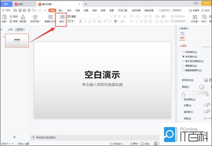Click the Reset (重置) button

tap(72, 17)
